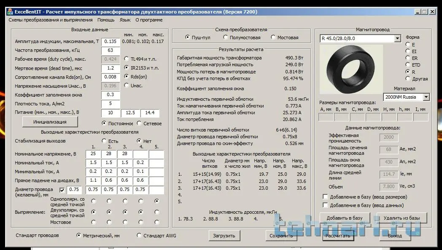Select core shape EI
The height and width of the screenshot is (250, 442).
pyautogui.click(x=407, y=51)
